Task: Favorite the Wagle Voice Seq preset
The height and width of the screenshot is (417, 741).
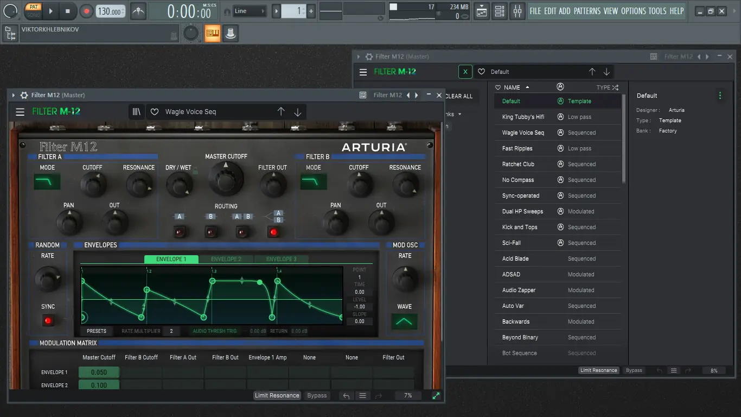Action: tap(155, 112)
